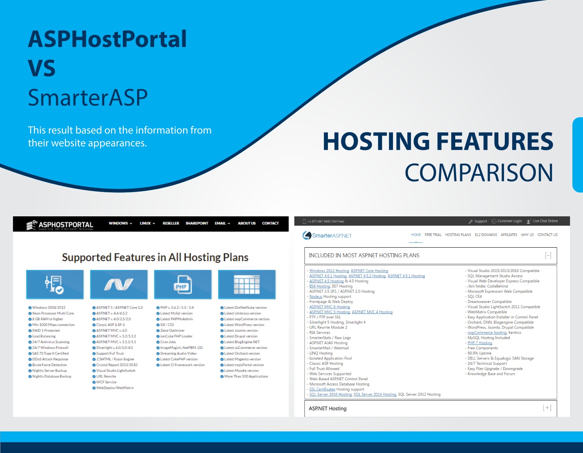The image size is (583, 453).
Task: Click the 'Supported Features in All Hosting Plans' heading
Action: pos(155,257)
